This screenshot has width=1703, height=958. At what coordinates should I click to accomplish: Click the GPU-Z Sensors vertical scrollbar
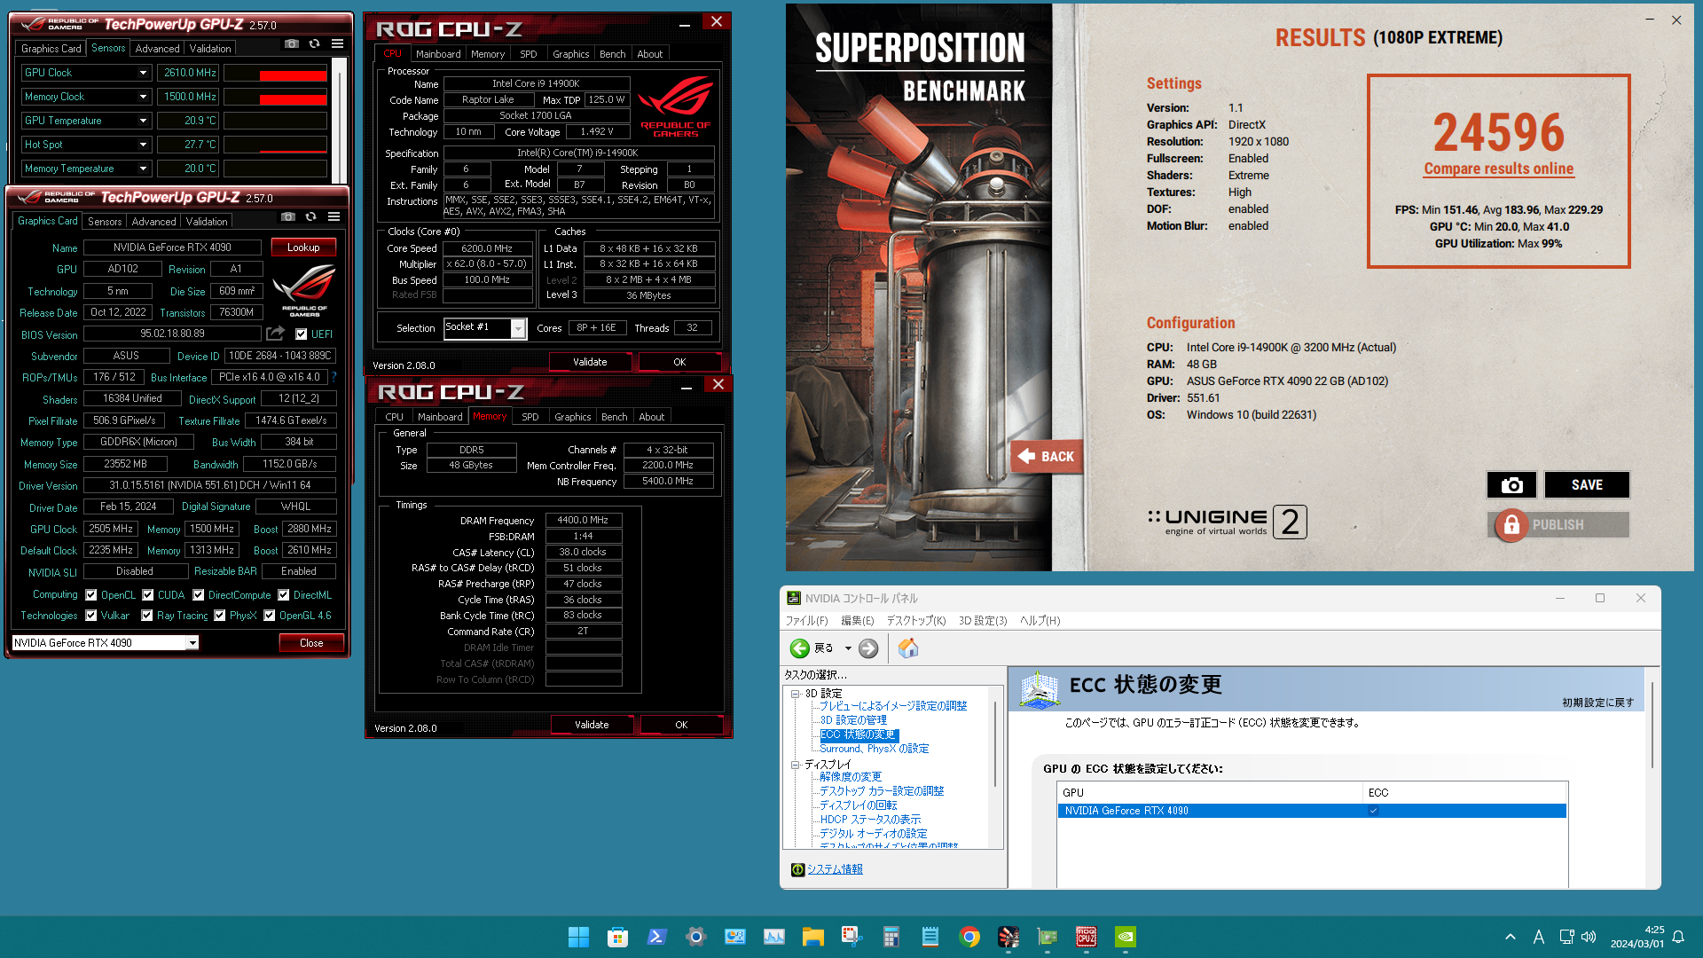coord(340,120)
